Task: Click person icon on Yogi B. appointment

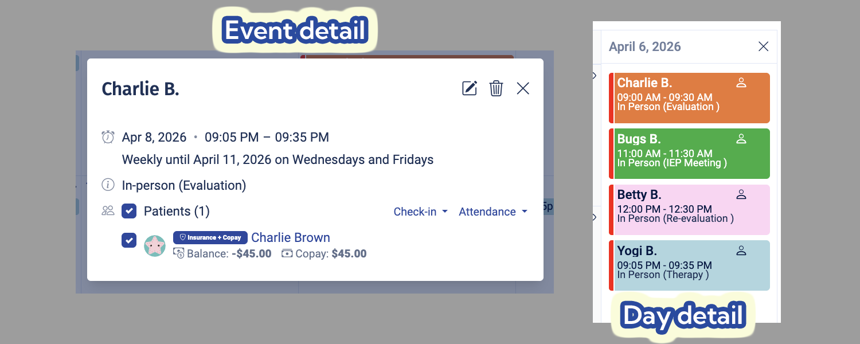Action: [741, 251]
